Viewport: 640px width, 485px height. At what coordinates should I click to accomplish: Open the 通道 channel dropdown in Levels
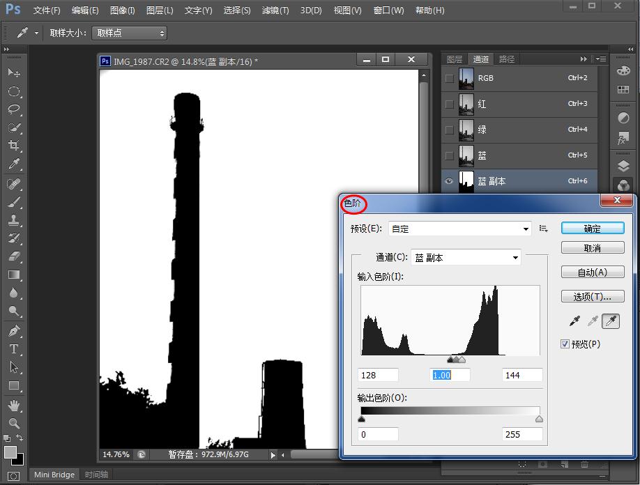pyautogui.click(x=466, y=257)
